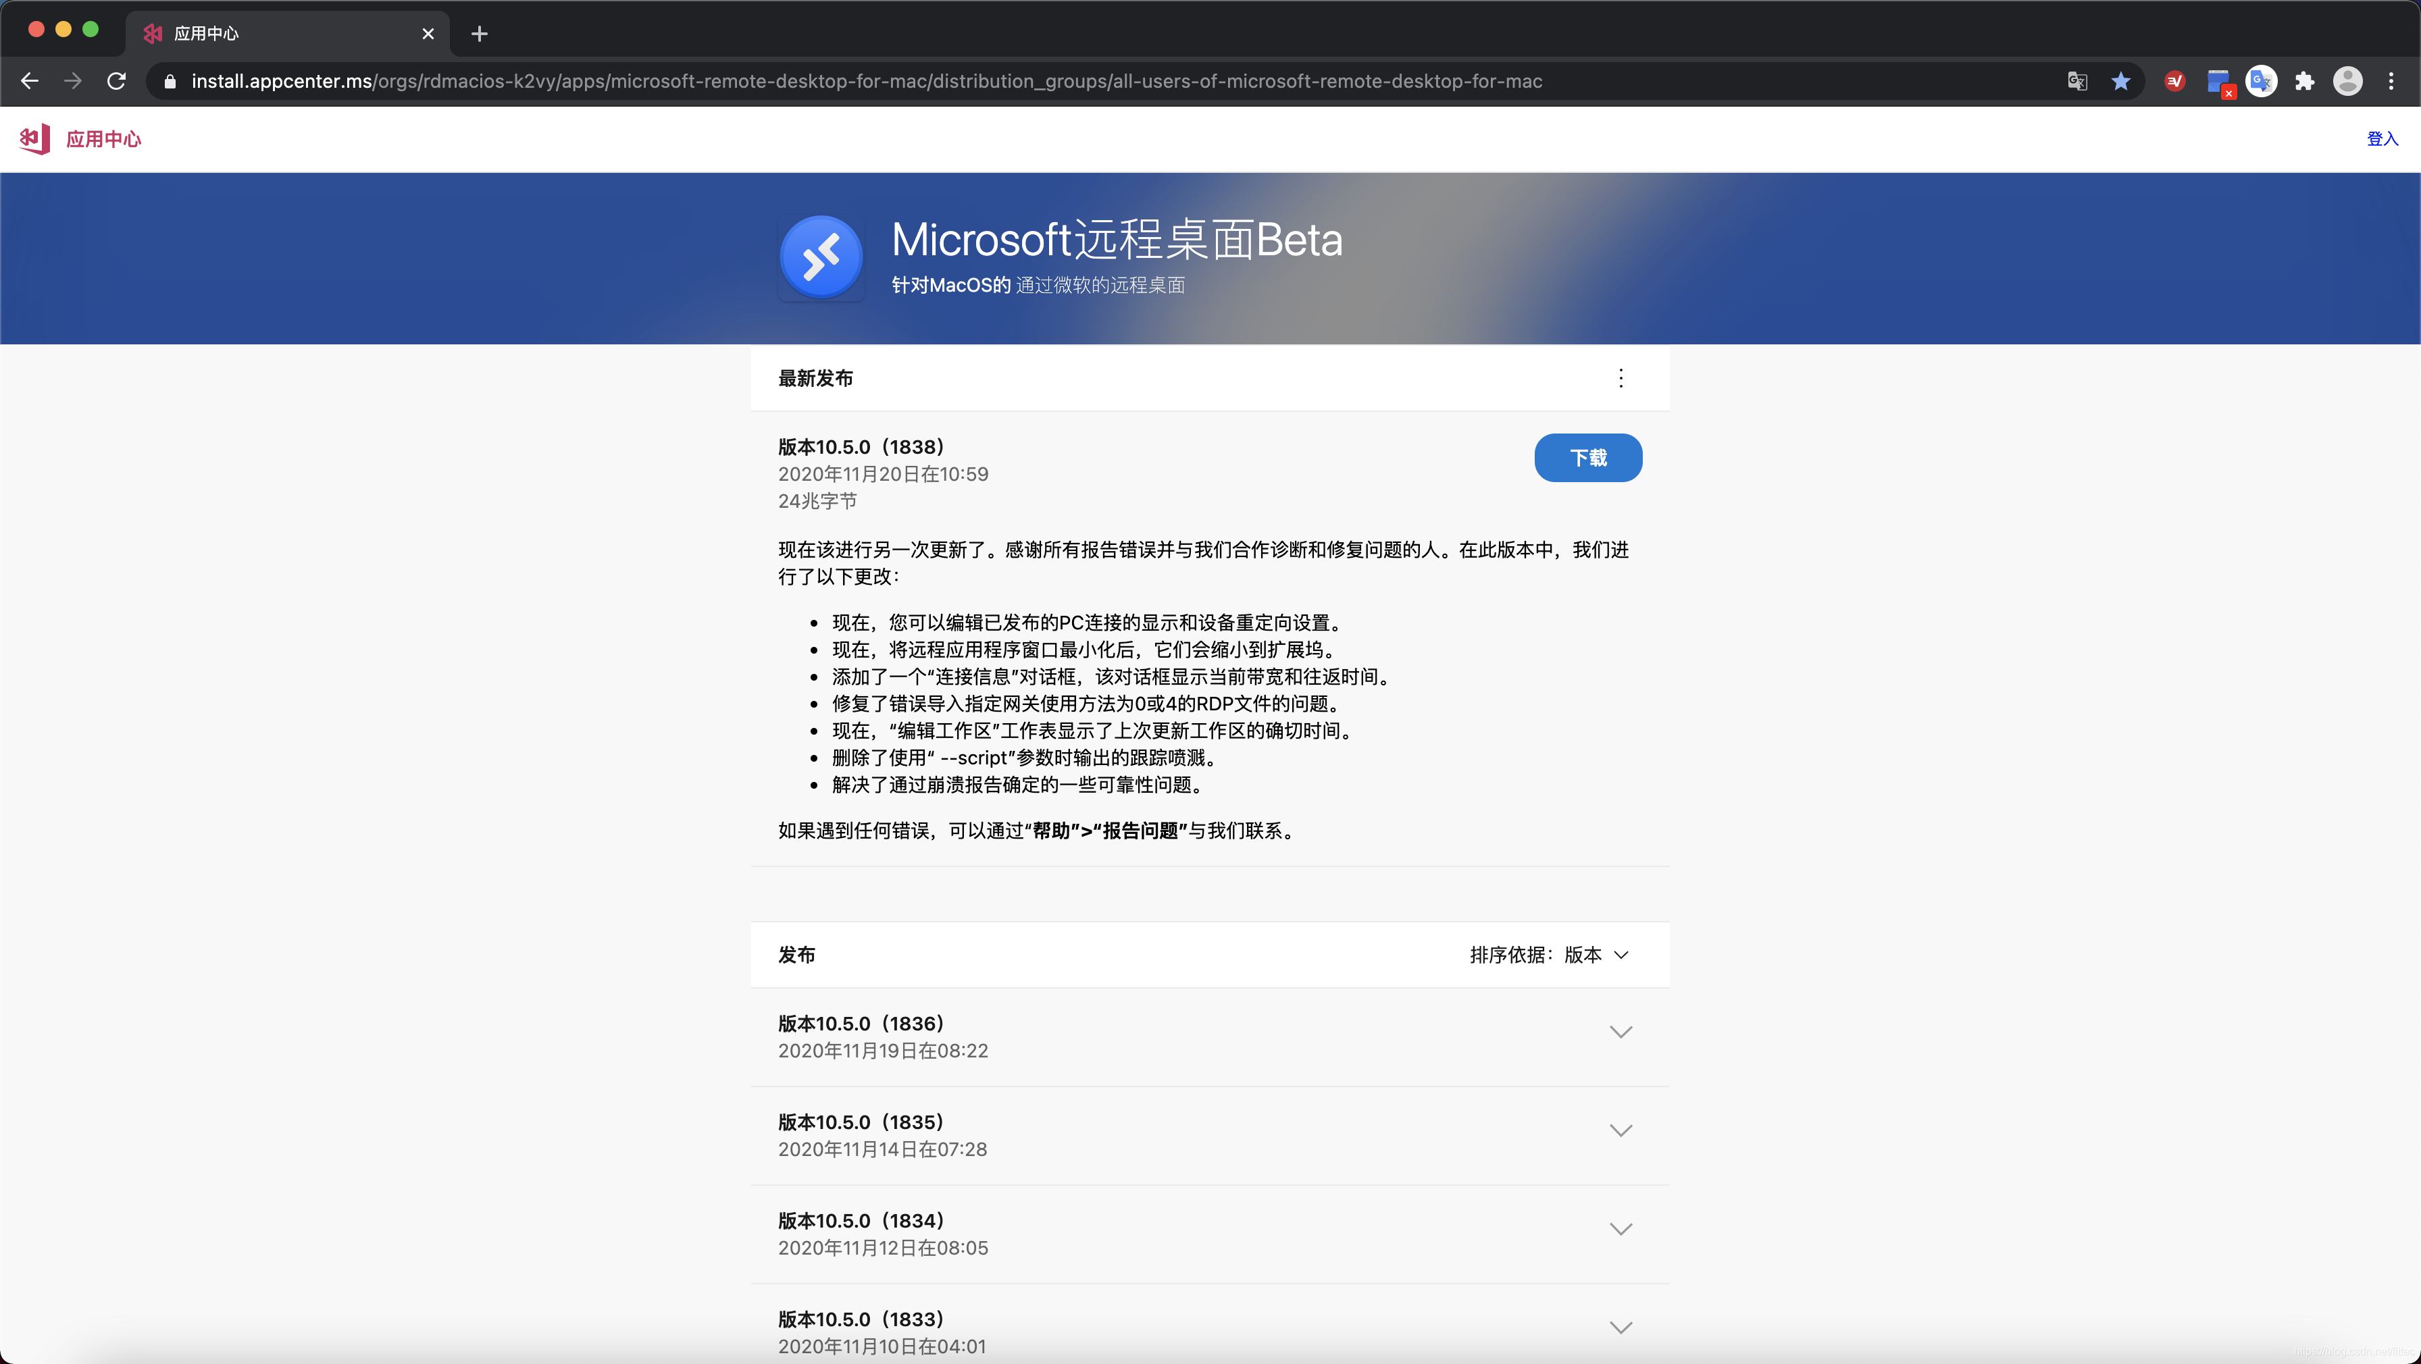Reload the current page
Screen dimensions: 2421x1364
click(117, 82)
